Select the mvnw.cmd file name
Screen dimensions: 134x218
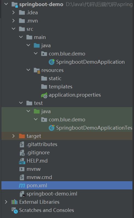click(39, 177)
